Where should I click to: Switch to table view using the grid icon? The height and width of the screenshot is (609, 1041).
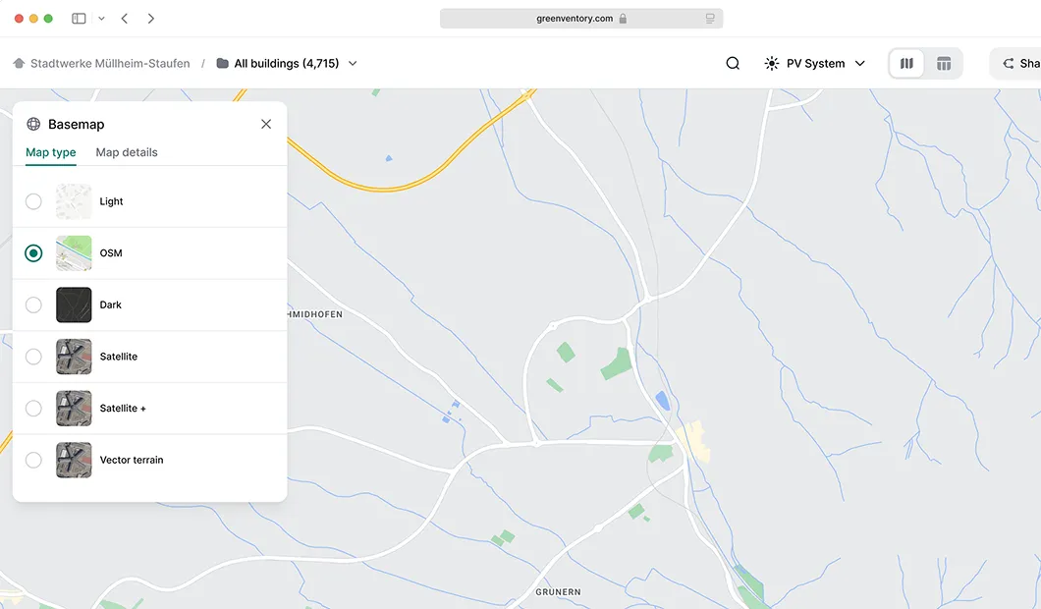pyautogui.click(x=944, y=62)
